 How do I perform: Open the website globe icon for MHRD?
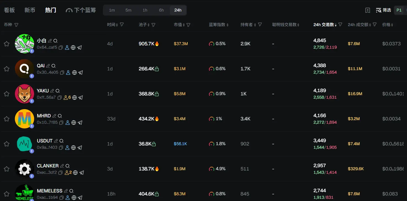coord(74,123)
